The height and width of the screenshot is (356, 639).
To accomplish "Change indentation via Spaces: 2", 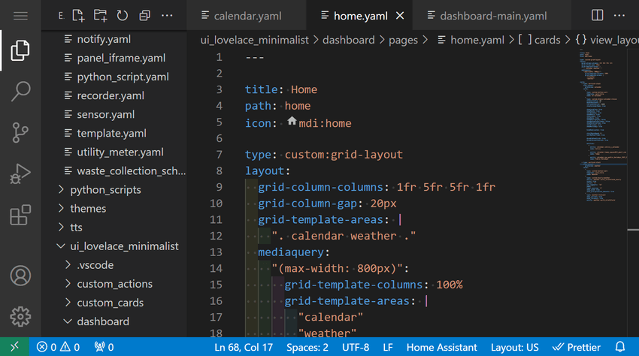I will [x=307, y=347].
